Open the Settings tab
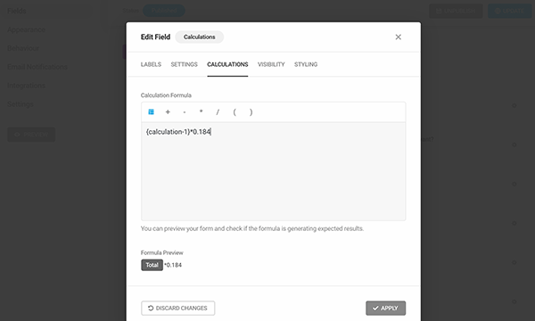The height and width of the screenshot is (321, 535). pos(184,64)
